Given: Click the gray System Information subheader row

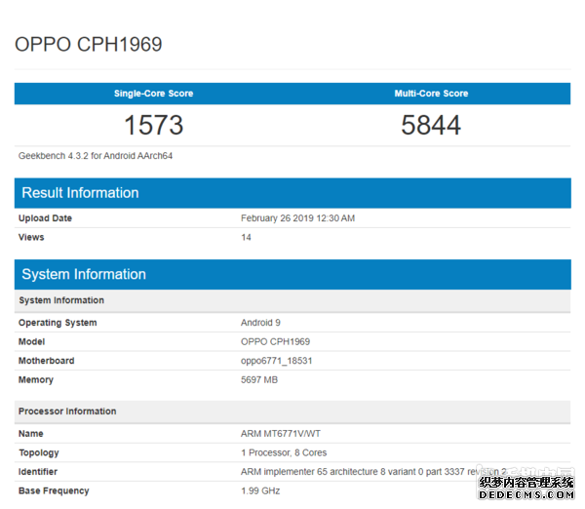Looking at the screenshot, I should [292, 300].
